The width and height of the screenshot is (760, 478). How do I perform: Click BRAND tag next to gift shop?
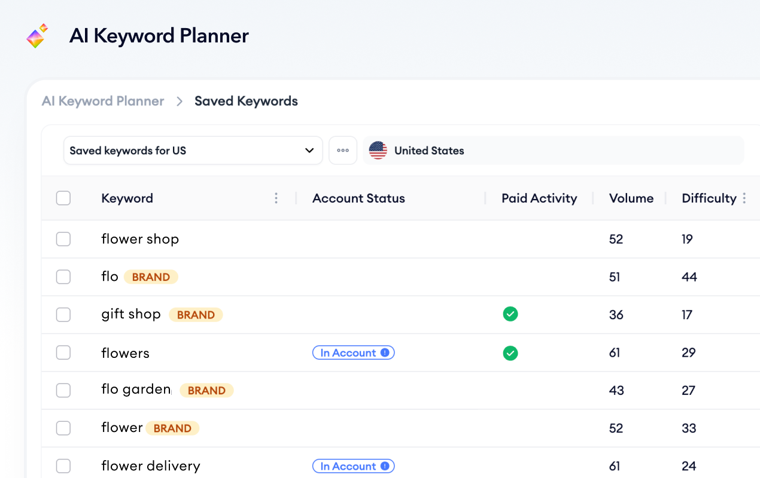pyautogui.click(x=196, y=315)
